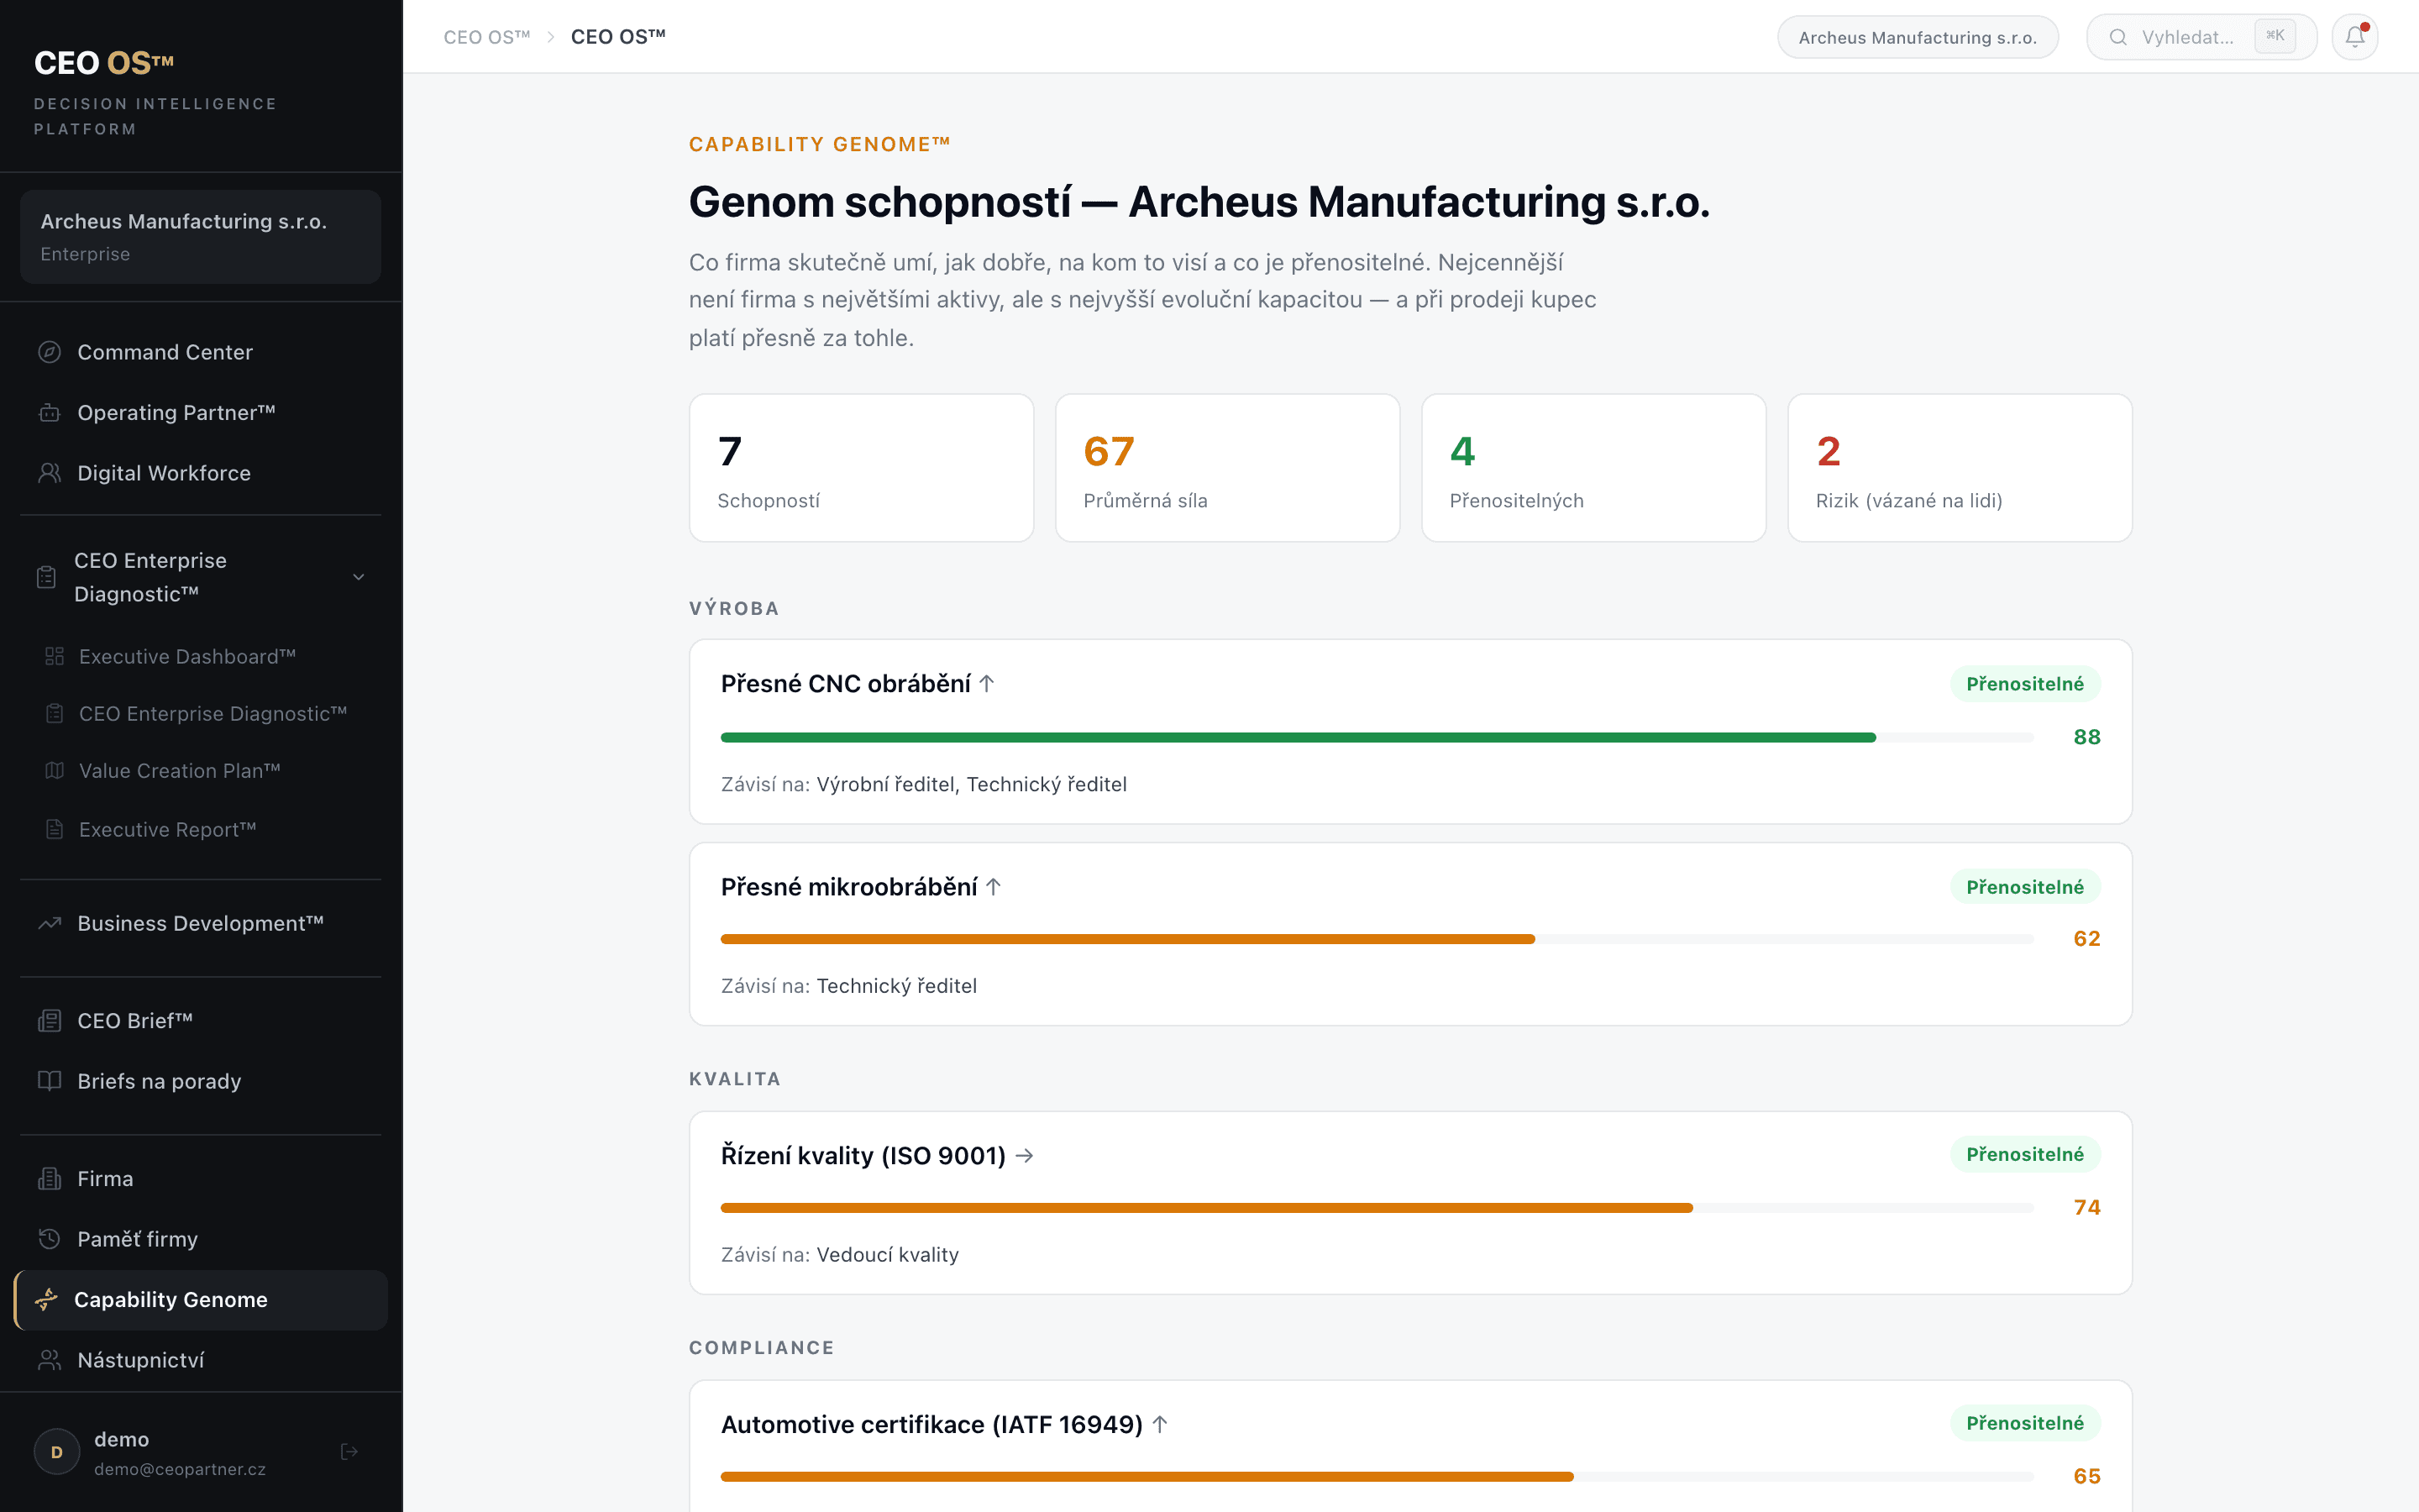The image size is (2419, 1512).
Task: Click the Přenositelné badge on Přesné mikroobrábění
Action: coord(2024,887)
